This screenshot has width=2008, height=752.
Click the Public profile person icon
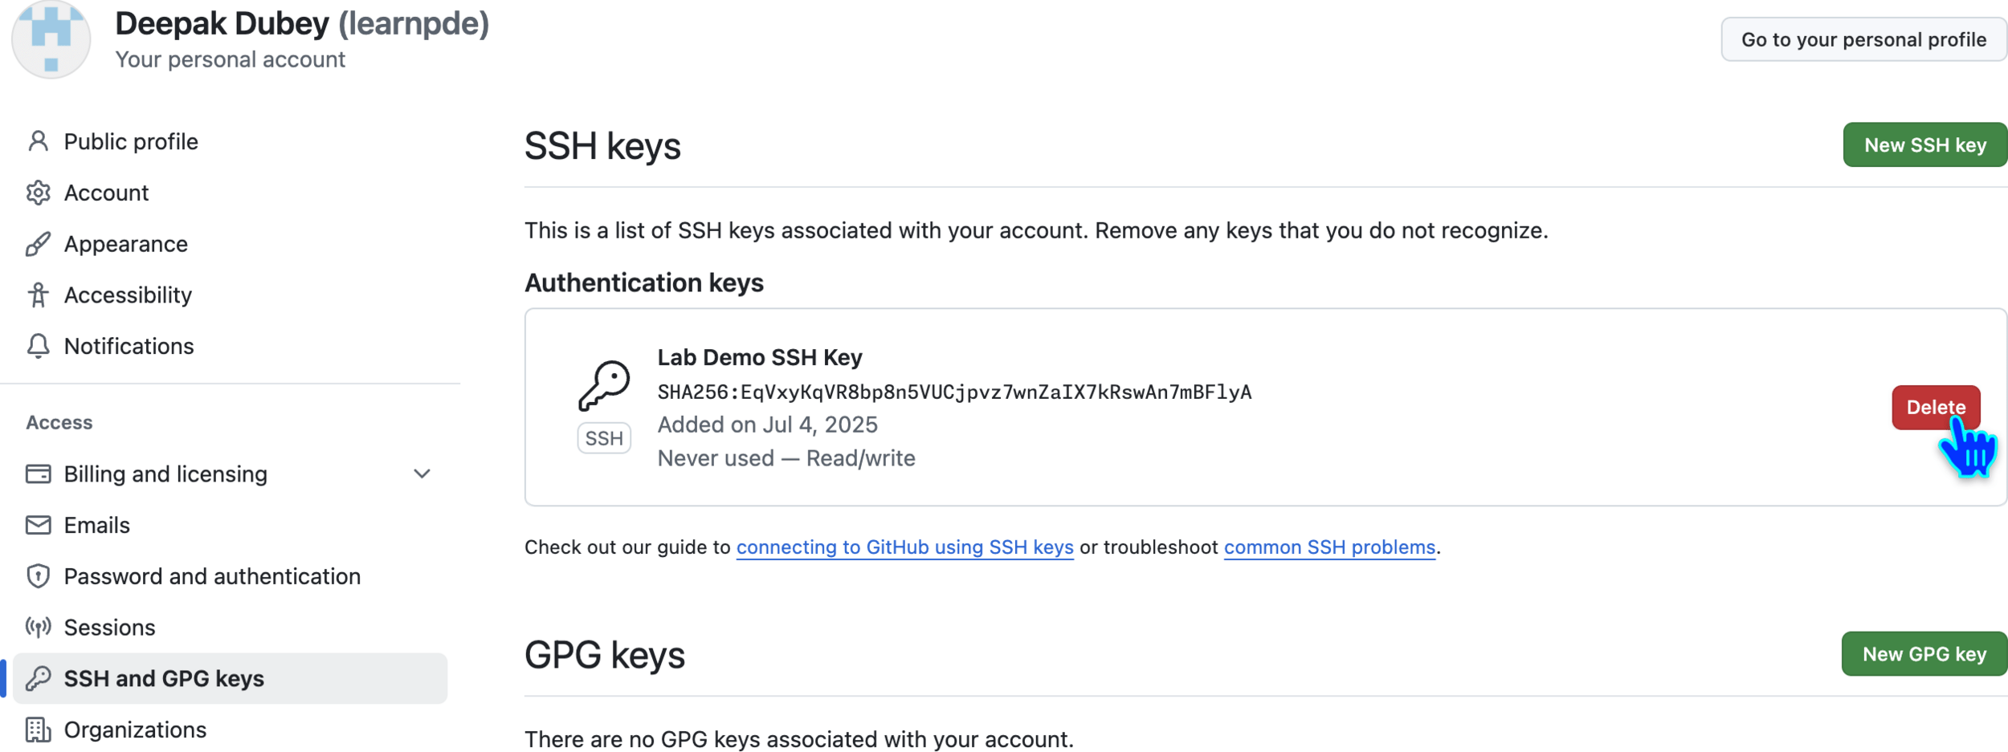[38, 141]
